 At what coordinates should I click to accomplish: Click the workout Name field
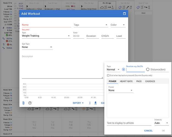click(47, 25)
